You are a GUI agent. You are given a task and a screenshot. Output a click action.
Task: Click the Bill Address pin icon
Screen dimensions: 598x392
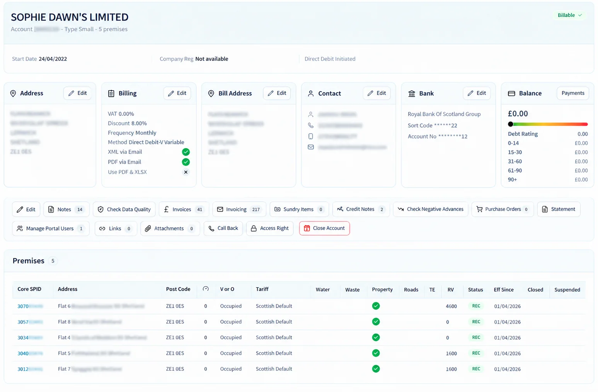coord(211,93)
